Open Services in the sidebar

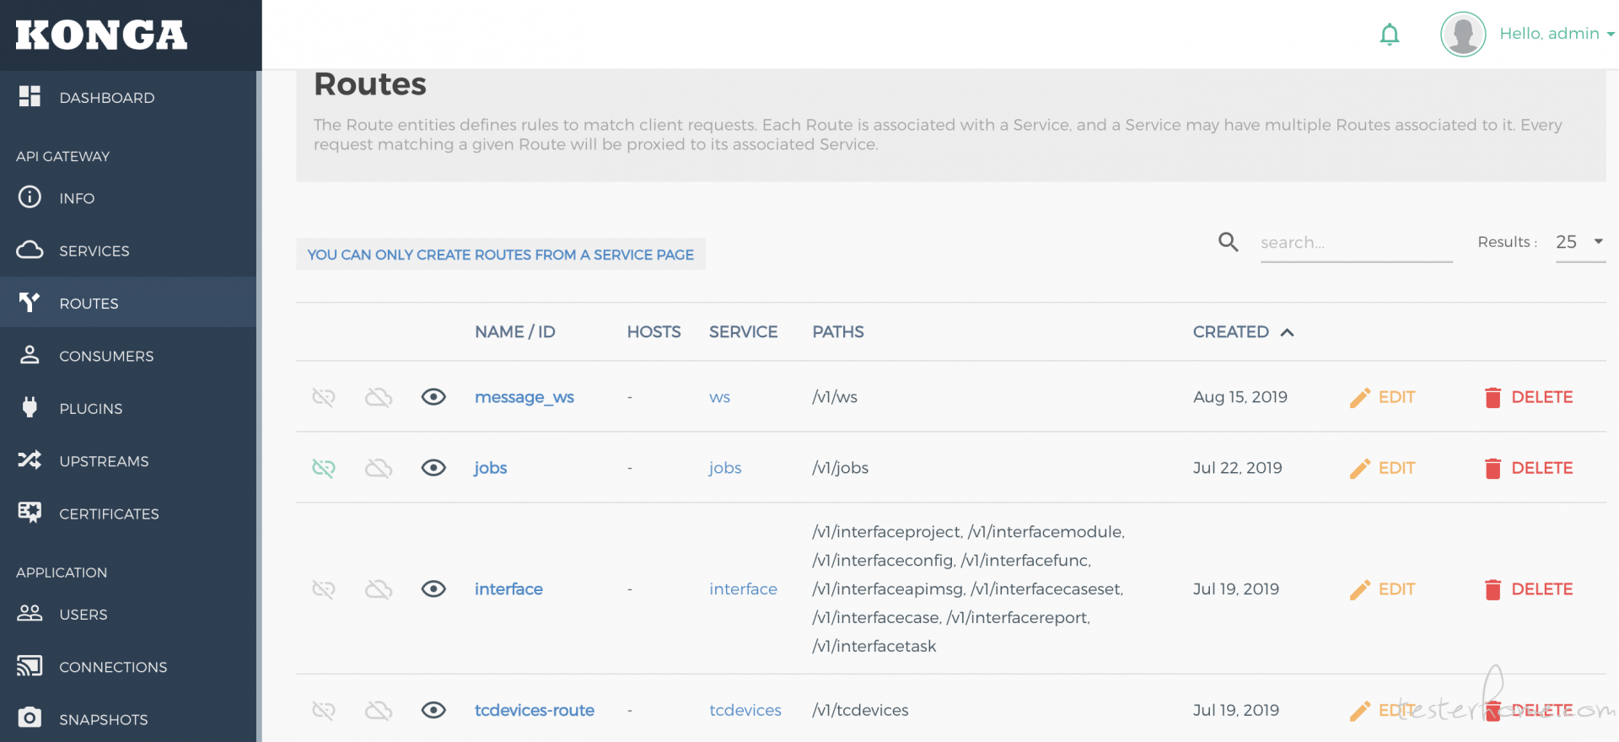pyautogui.click(x=94, y=251)
